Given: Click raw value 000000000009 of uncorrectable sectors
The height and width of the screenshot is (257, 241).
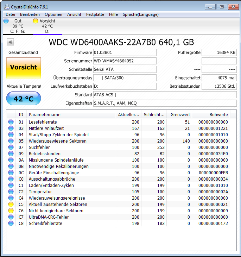Looking at the screenshot, I should [213, 211].
